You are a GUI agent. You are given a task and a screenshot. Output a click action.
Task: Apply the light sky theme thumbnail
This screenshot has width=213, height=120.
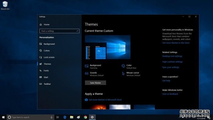(120, 107)
